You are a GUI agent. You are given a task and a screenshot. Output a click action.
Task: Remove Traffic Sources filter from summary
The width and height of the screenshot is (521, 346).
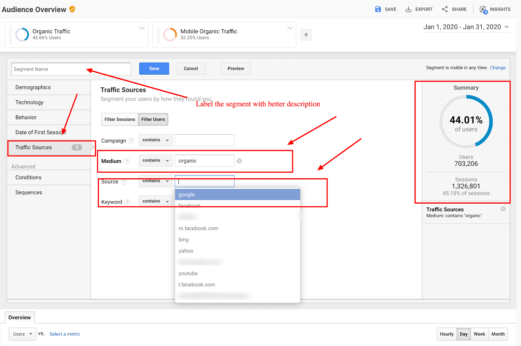click(503, 209)
